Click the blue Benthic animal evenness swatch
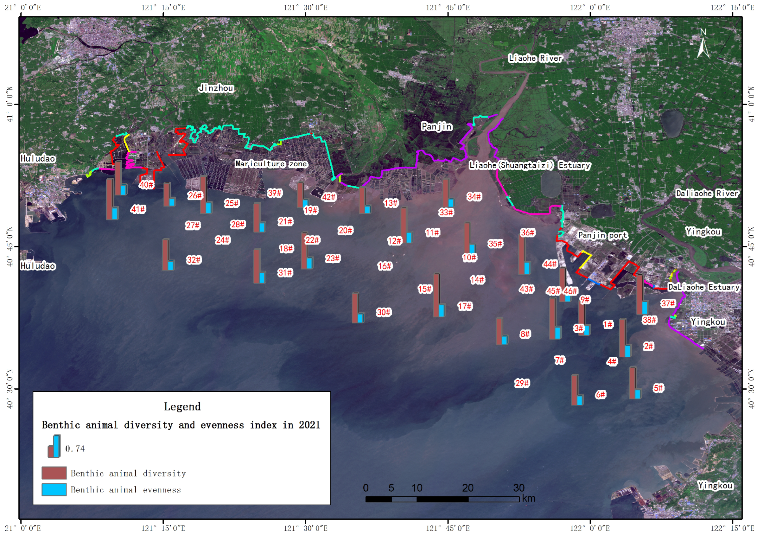This screenshot has height=535, width=757. point(54,489)
